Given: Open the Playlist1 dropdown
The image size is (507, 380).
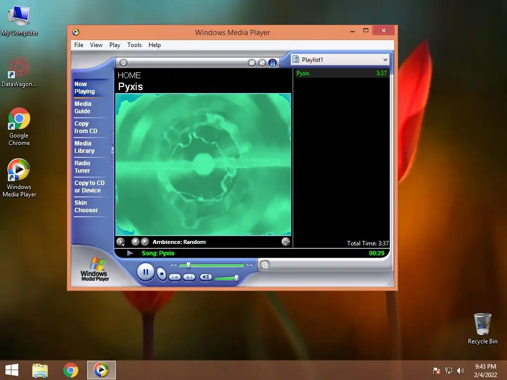Looking at the screenshot, I should pos(385,60).
